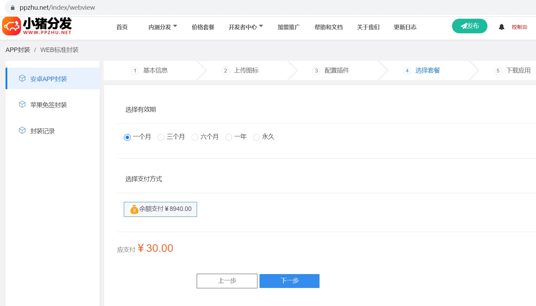This screenshot has width=536, height=306.
Task: Select the 六个月 validity option
Action: (195, 137)
